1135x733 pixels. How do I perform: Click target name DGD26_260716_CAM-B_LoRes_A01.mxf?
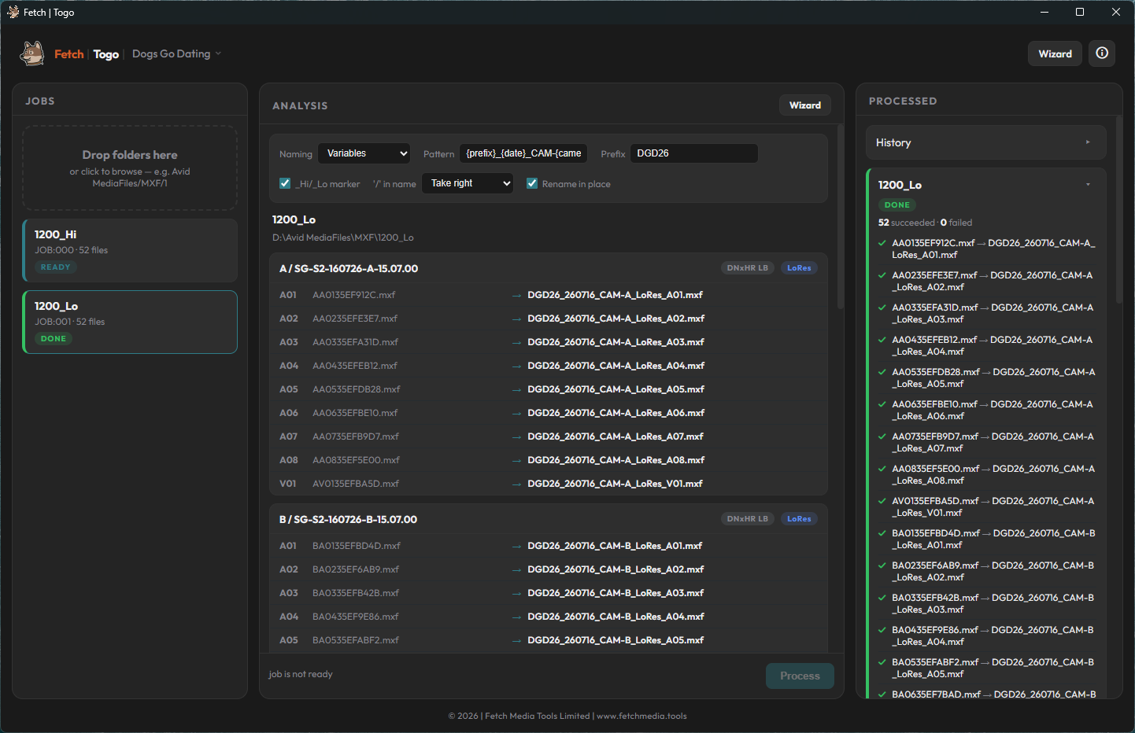[x=615, y=546]
